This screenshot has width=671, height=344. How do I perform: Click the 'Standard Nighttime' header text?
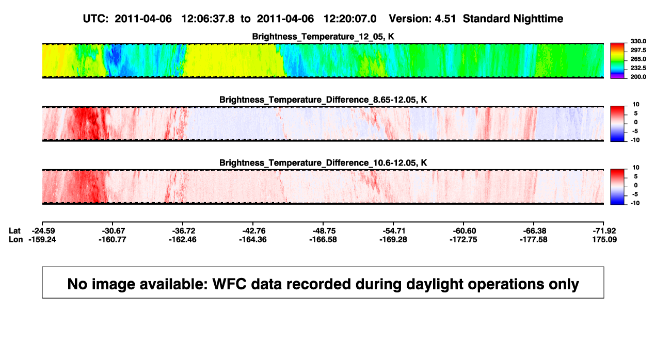click(513, 19)
